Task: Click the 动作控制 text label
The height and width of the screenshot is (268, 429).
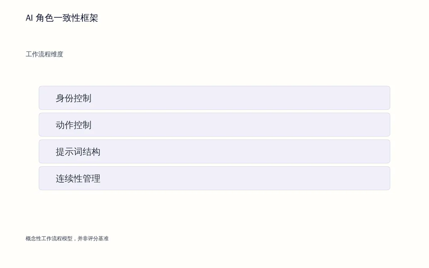Action: click(x=74, y=125)
